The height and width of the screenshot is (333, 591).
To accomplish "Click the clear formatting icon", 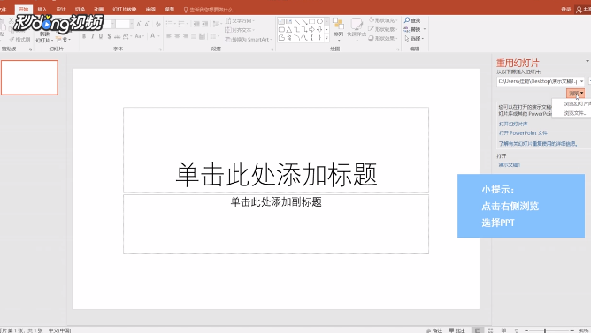I will point(158,24).
